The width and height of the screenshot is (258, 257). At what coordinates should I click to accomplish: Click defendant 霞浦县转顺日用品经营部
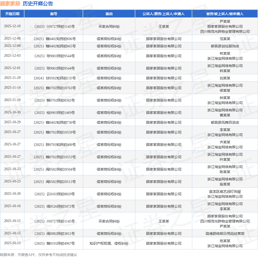pos(225,234)
